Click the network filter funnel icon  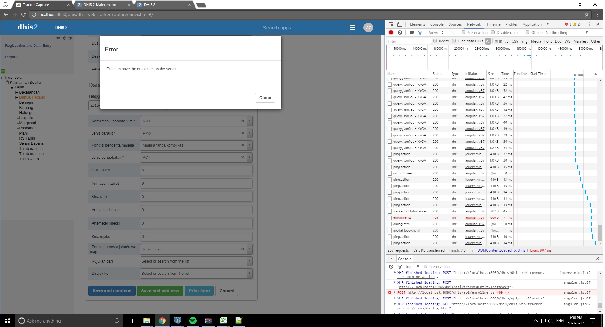click(420, 32)
